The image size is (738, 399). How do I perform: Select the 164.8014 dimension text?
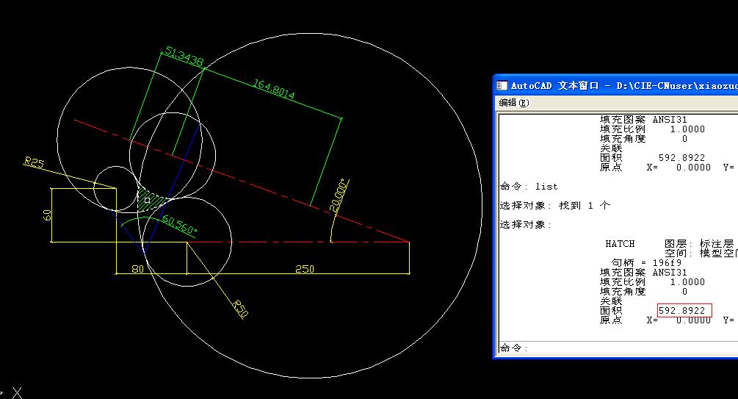274,89
